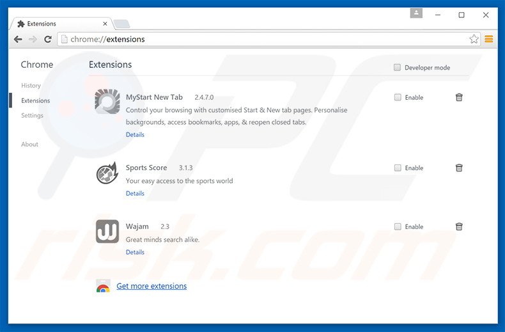Click Wajam version 2.3
This screenshot has height=332, width=505.
coord(165,226)
